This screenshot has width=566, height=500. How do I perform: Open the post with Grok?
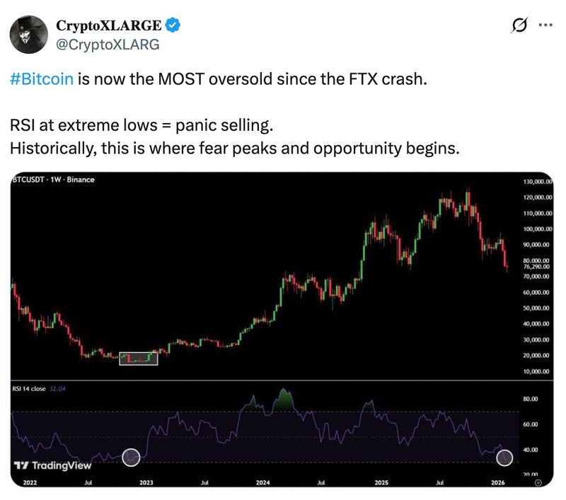click(x=519, y=25)
